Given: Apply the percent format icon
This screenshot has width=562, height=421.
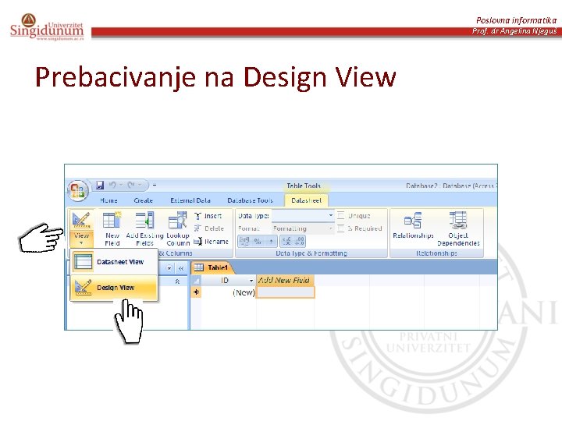Looking at the screenshot, I should [258, 241].
